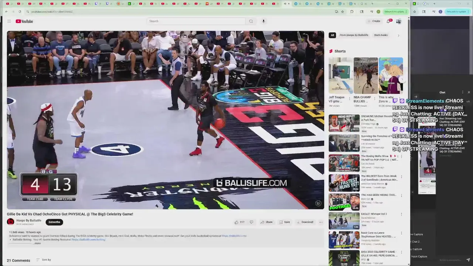Click Input Capture in right window
473x266 pixels.
419,256
